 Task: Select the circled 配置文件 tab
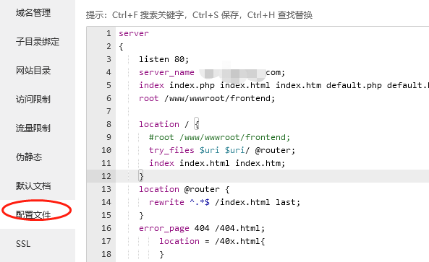(33, 215)
